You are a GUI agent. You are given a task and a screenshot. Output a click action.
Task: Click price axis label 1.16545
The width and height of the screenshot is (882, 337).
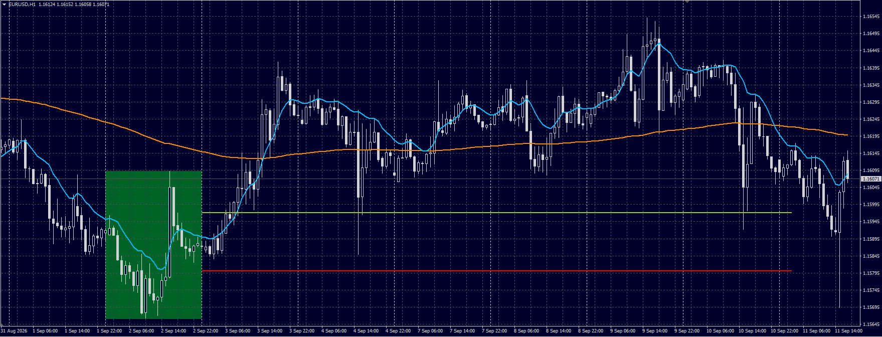(871, 16)
